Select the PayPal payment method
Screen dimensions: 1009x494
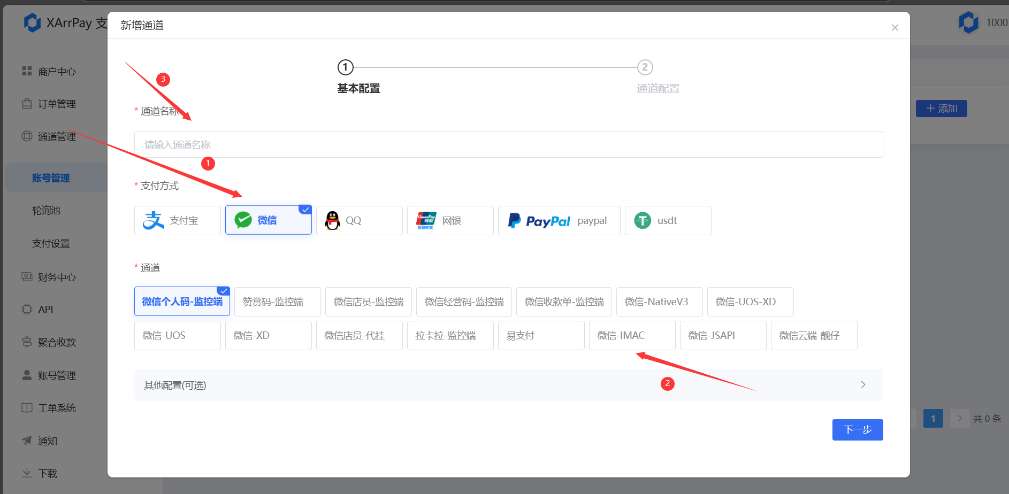[x=559, y=220]
